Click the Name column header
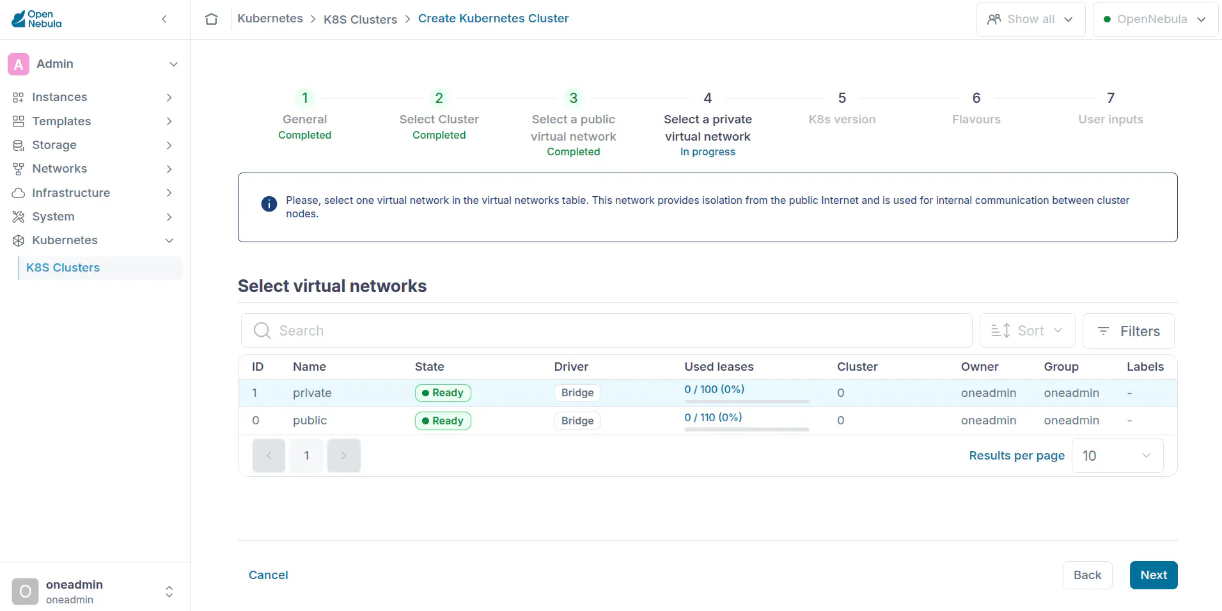The width and height of the screenshot is (1222, 611). pos(309,367)
